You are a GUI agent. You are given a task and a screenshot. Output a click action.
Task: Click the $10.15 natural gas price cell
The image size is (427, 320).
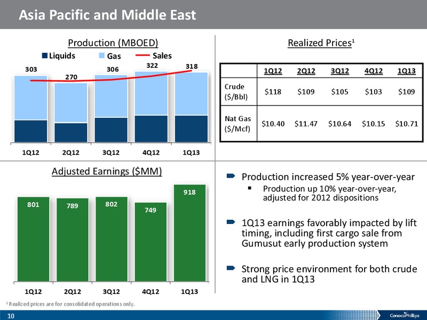[373, 124]
